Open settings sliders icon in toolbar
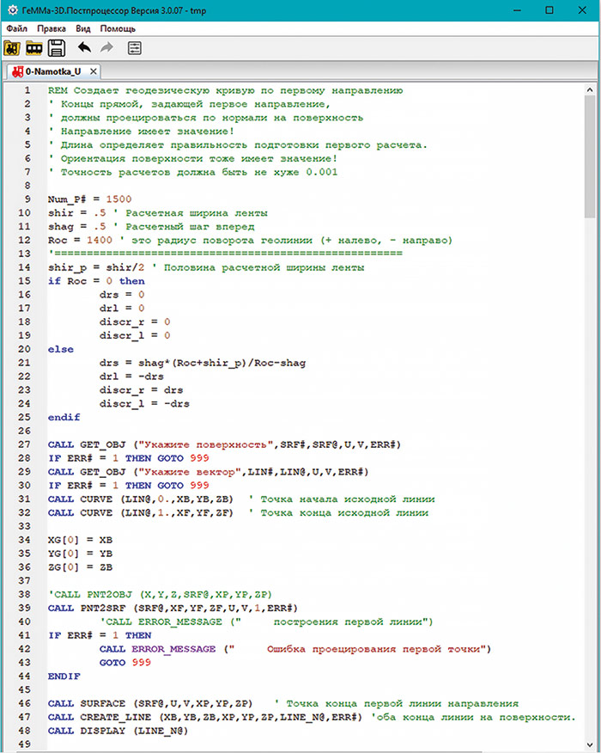Screen dimensions: 601x753 134,48
